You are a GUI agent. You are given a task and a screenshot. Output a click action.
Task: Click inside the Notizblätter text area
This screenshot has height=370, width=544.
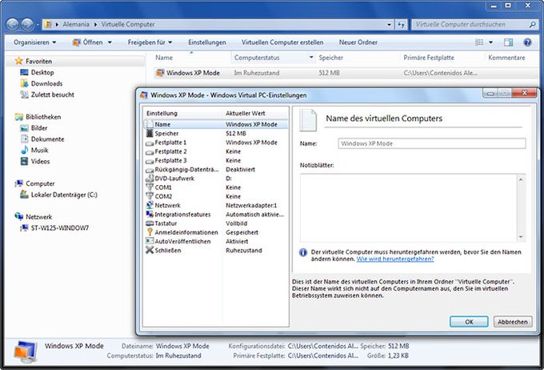pos(409,207)
